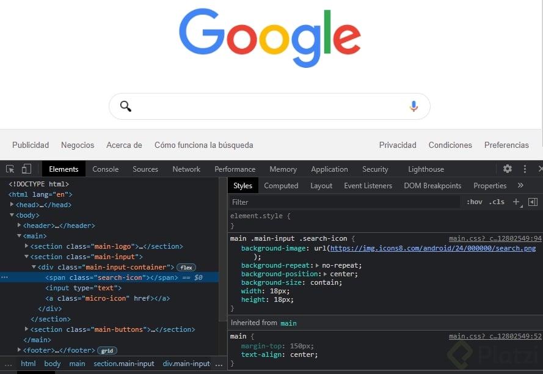Open main.css line 94 source link
The image size is (543, 374).
pyautogui.click(x=495, y=238)
